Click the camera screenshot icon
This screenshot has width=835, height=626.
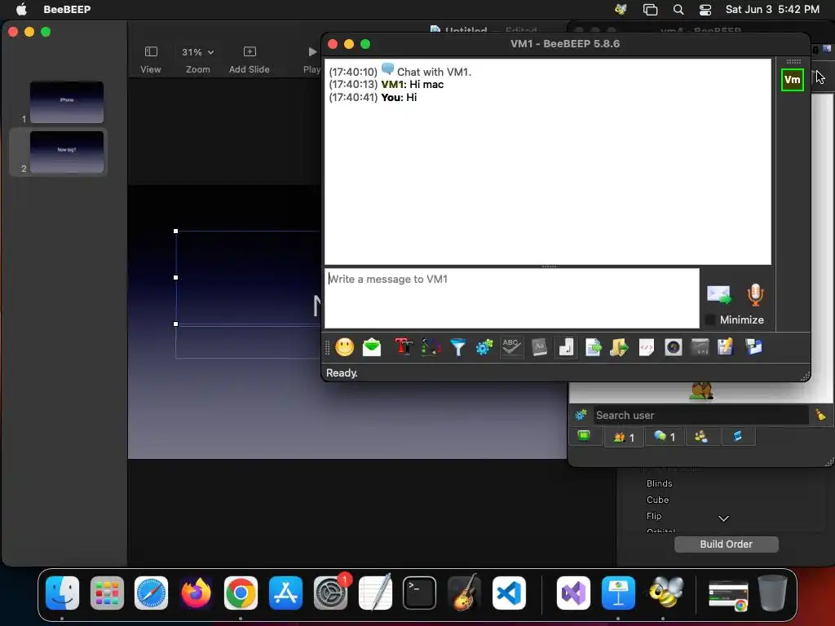coord(673,347)
